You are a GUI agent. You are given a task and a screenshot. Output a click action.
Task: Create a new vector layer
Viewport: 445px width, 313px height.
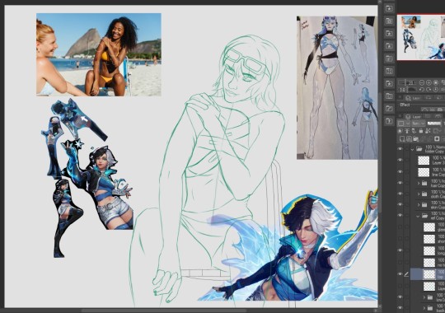(x=409, y=138)
